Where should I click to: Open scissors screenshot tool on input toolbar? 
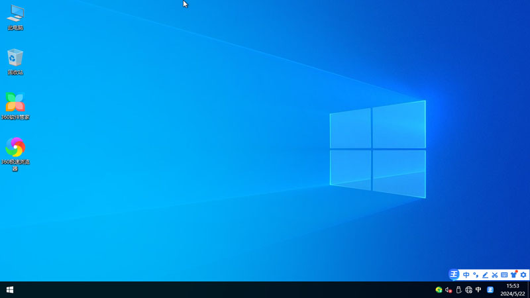pyautogui.click(x=495, y=275)
